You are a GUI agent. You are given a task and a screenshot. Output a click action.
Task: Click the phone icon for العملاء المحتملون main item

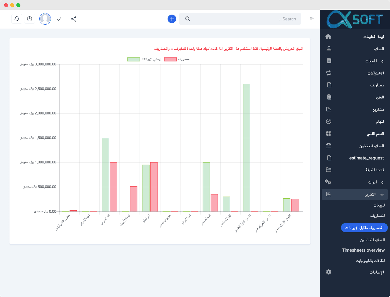tap(328, 146)
